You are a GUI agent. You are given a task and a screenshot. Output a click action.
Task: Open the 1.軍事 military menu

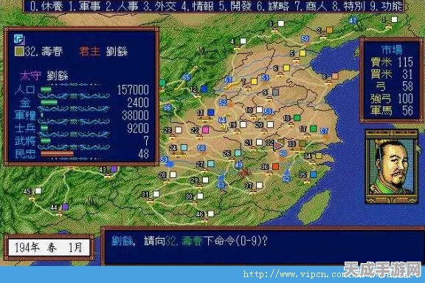[x=84, y=6]
